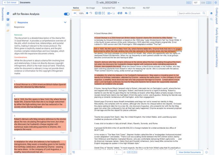Image resolution: width=219 pixels, height=155 pixels.
Task: Select citation 1 about Mike Barker
Action: click(x=40, y=85)
